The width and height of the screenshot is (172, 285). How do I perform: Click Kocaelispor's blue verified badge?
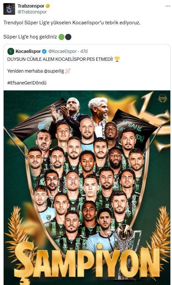pos(44,51)
